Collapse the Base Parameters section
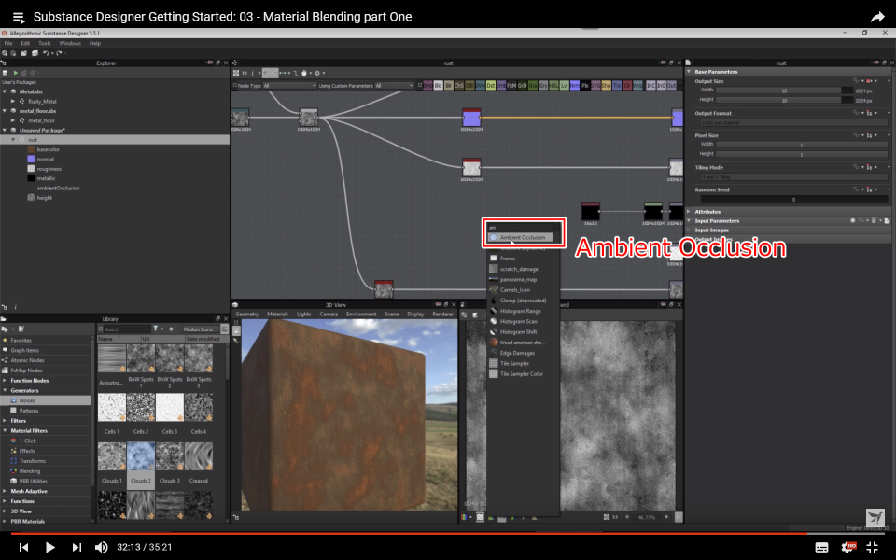Viewport: 896px width, 560px height. [689, 72]
